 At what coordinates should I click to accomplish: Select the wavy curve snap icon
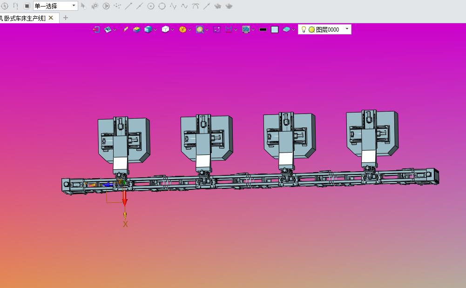coord(184,6)
